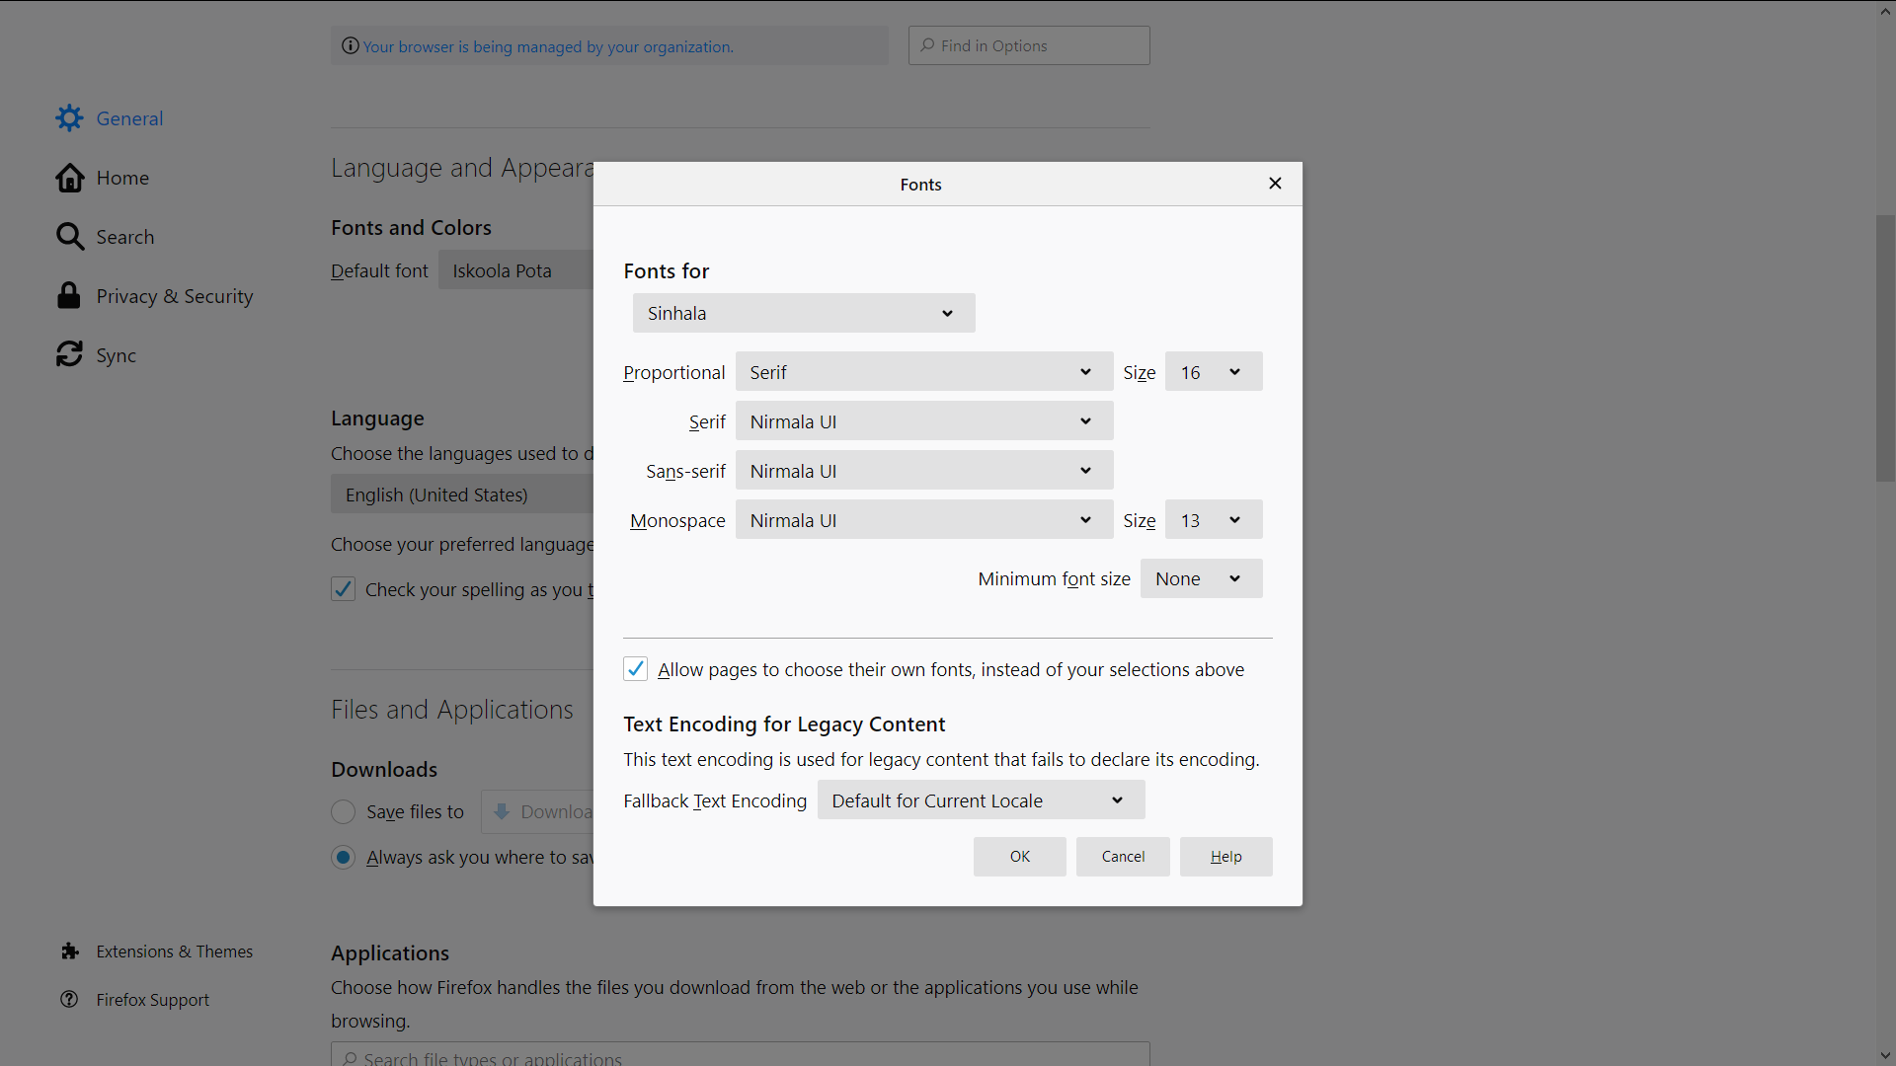Screen dimensions: 1896x1066
Task: Click the info icon in managed-browser notice
Action: pos(350,46)
